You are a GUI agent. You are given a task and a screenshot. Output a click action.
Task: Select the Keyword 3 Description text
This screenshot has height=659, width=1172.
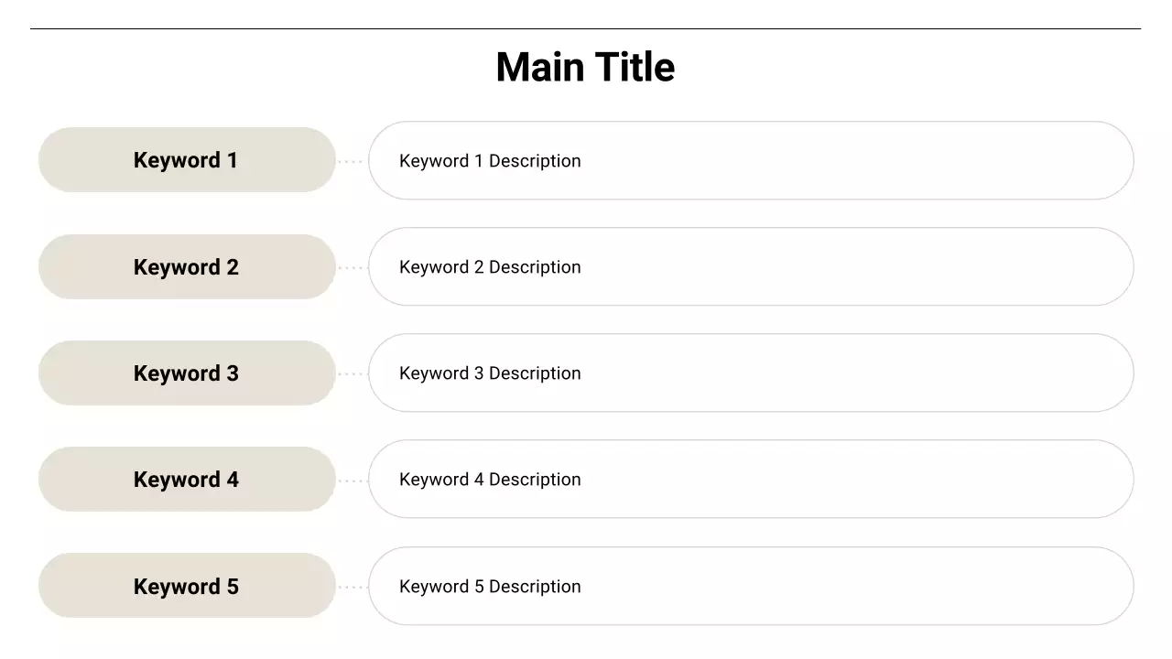490,373
